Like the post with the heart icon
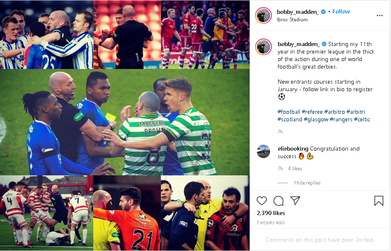This screenshot has width=391, height=251. 262,201
